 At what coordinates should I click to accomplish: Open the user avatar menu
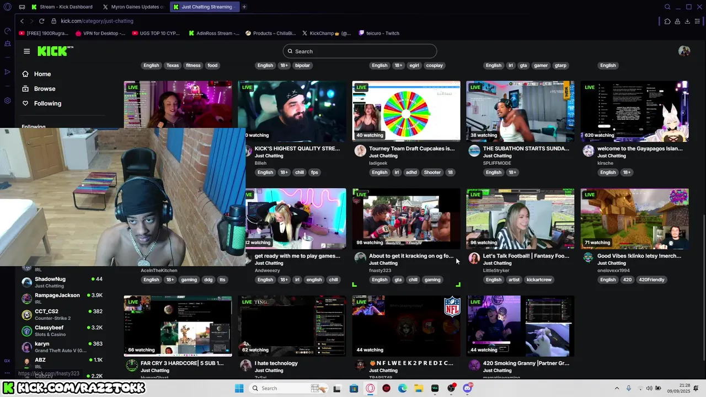pyautogui.click(x=684, y=51)
